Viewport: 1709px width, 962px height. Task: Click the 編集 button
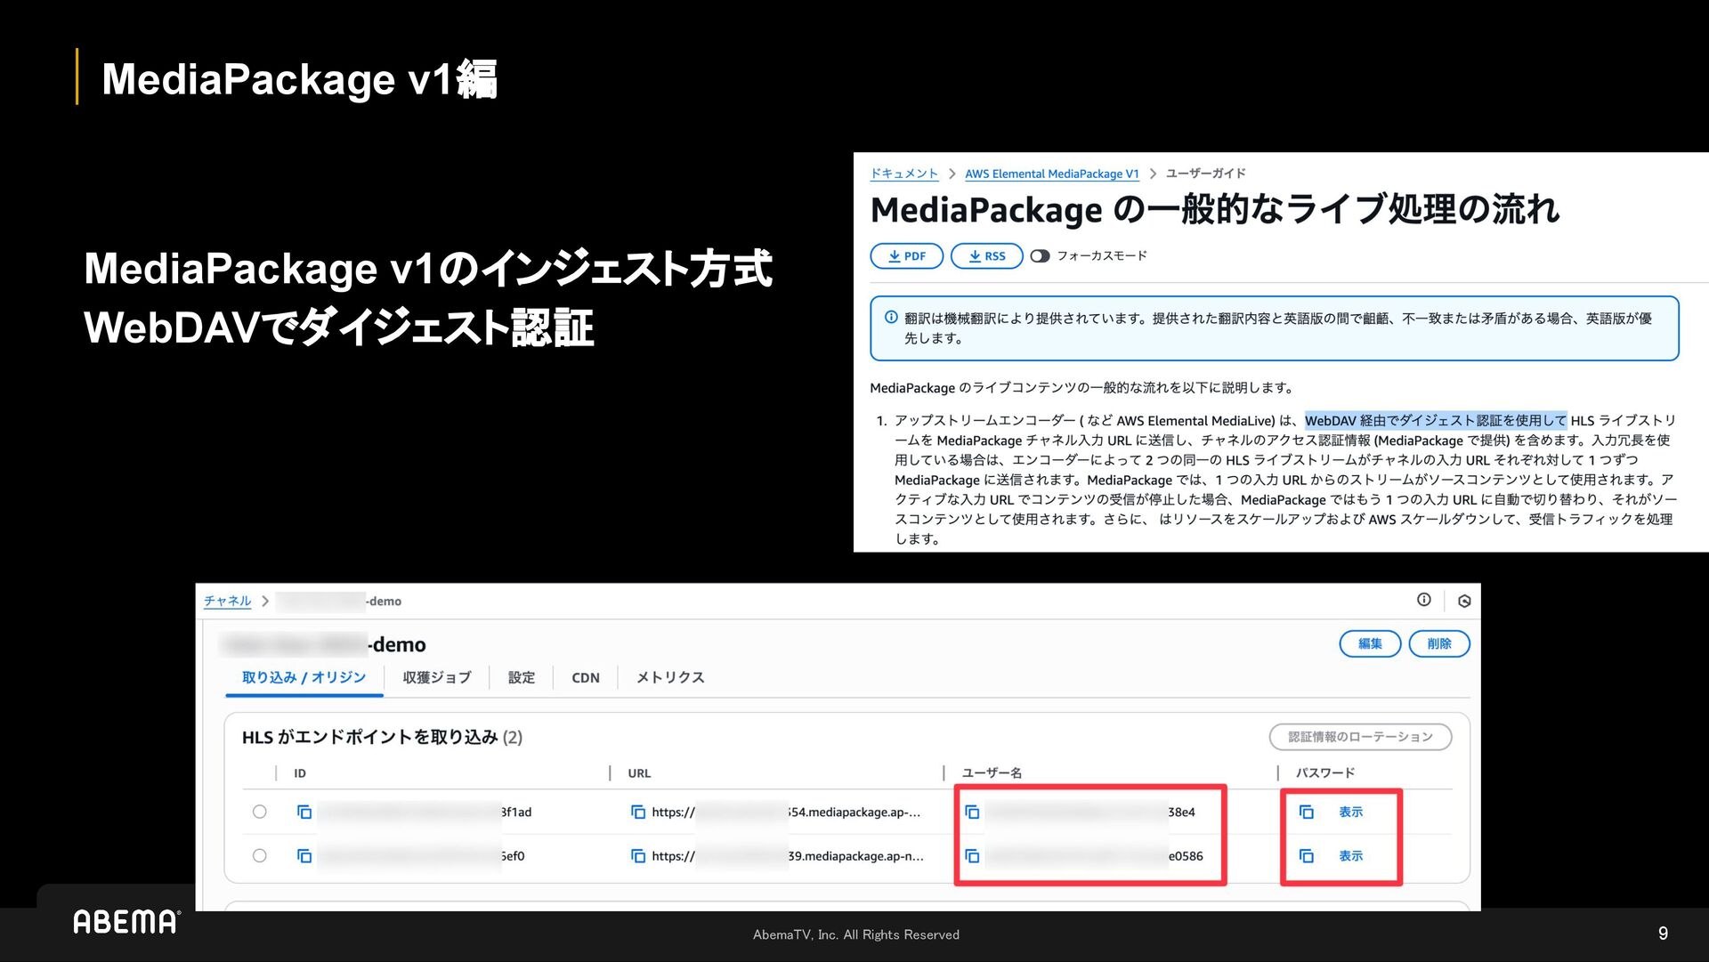(x=1370, y=643)
